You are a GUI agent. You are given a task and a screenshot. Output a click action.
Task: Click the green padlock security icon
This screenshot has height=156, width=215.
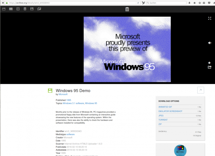[7, 3]
